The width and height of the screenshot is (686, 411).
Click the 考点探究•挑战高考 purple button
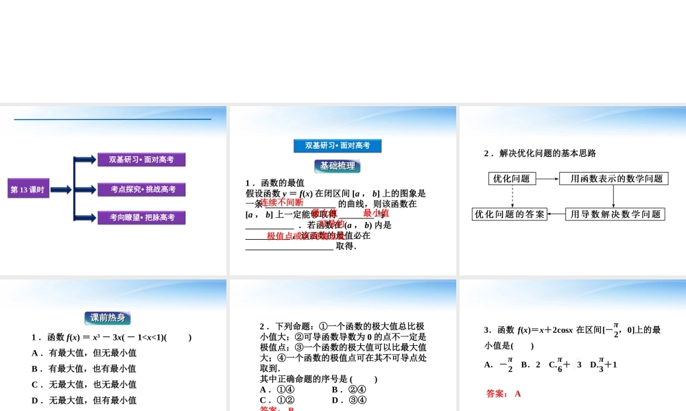(x=141, y=189)
